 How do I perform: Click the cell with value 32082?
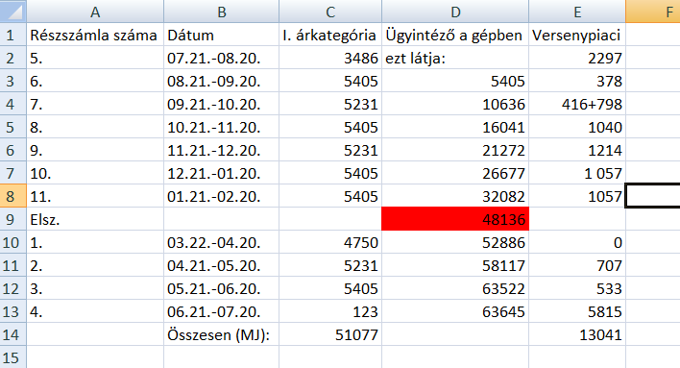point(455,196)
